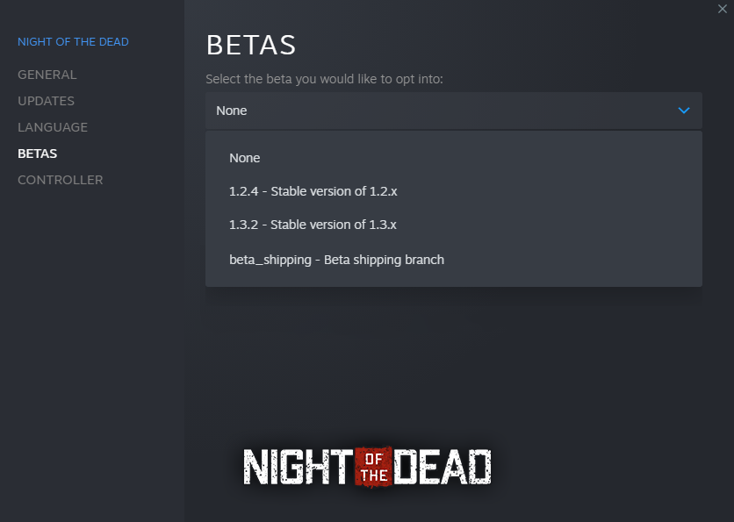Click the 'Select the beta' instruction text
Viewport: 734px width, 522px height.
click(x=324, y=79)
